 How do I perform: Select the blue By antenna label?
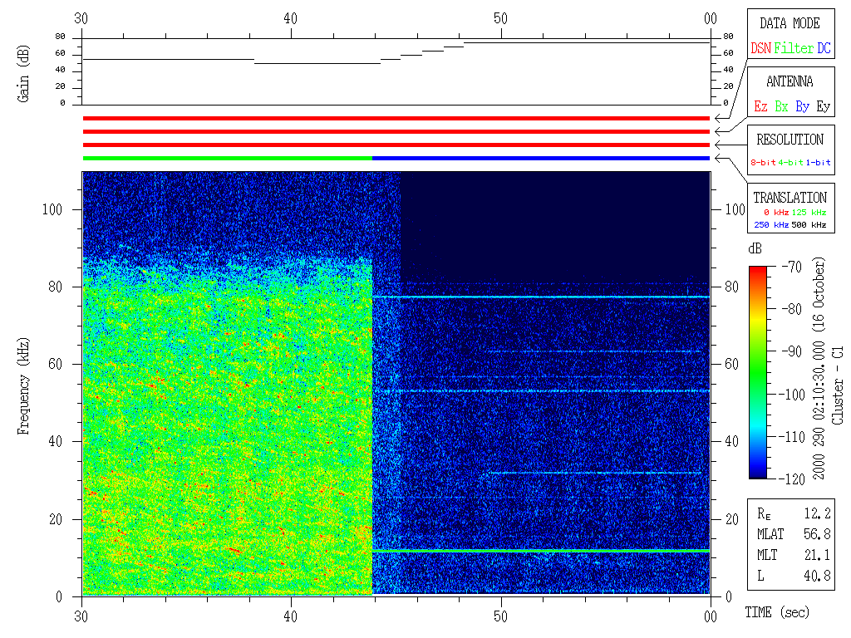pyautogui.click(x=802, y=106)
